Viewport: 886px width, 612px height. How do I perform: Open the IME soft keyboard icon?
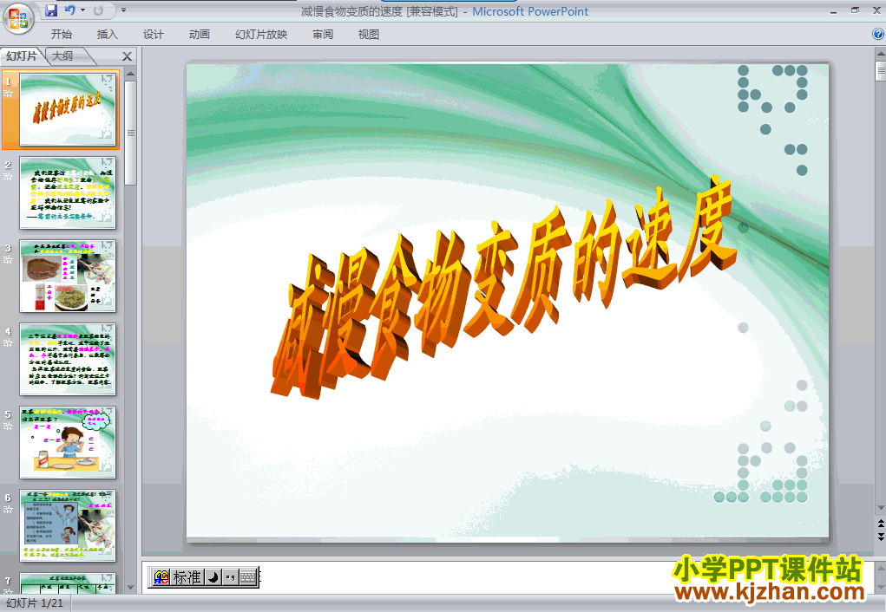247,577
